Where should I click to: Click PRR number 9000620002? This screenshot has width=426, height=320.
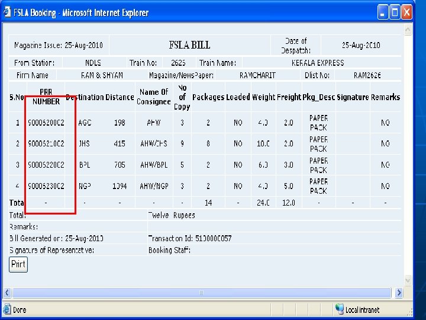click(x=46, y=123)
